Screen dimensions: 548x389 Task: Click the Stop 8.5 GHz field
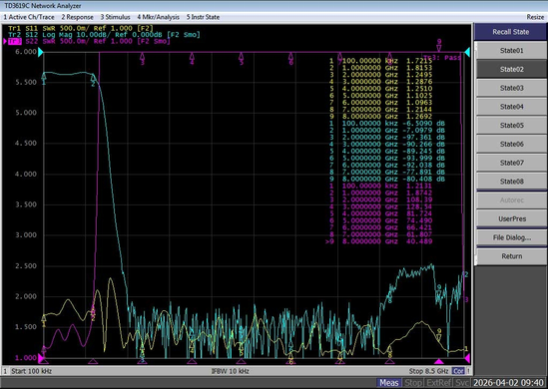click(x=428, y=371)
